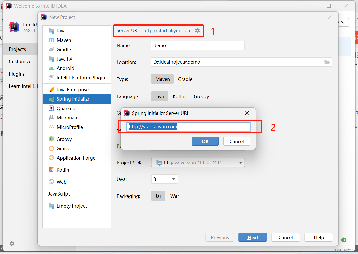The image size is (358, 254).
Task: Select War packaging
Action: pos(175,196)
